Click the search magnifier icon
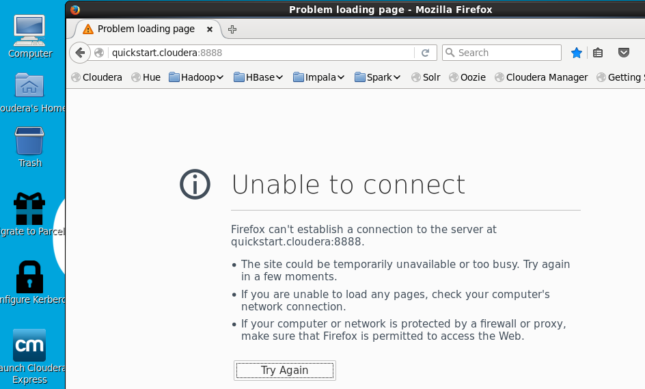 click(x=450, y=53)
